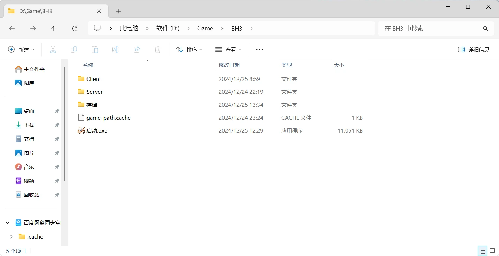Select the 启动.exe application icon
Screen dimensions: 499x256
coord(81,130)
